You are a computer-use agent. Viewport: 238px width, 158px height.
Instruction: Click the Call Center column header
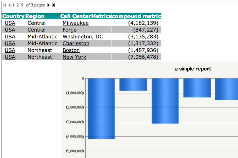(x=75, y=16)
